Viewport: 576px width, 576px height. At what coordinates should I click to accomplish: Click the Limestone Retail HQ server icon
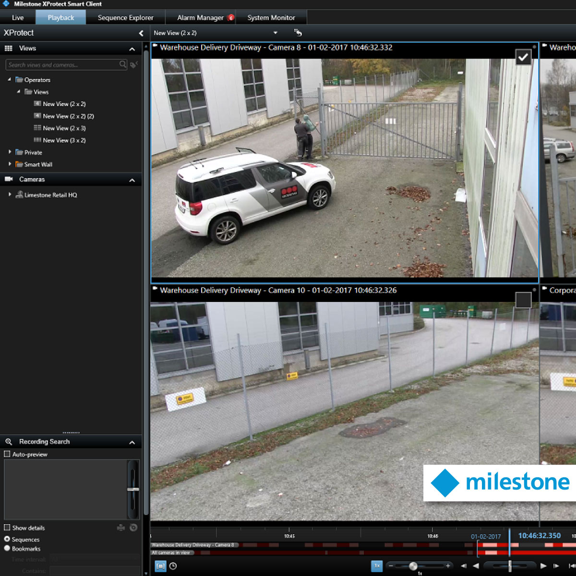point(19,194)
